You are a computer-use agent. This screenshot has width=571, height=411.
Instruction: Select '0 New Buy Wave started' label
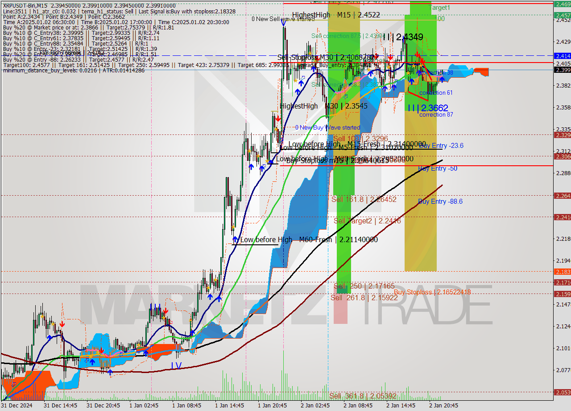click(x=327, y=127)
